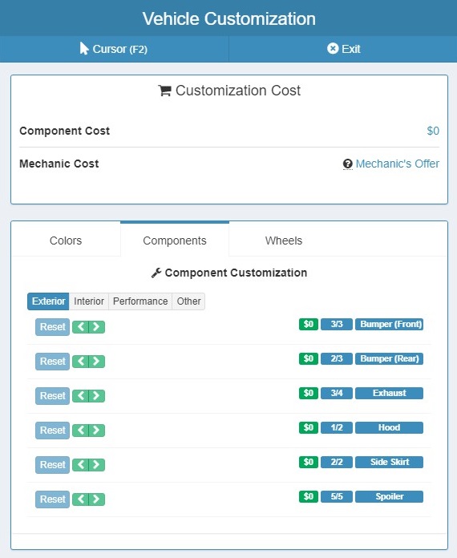Toggle Cursor (F2) mode

coord(114,49)
